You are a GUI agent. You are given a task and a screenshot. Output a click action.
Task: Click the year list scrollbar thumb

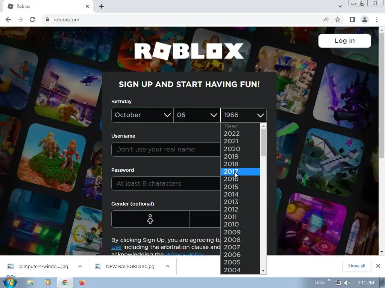(263, 143)
